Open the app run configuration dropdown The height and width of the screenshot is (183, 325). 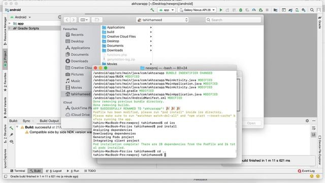coord(167,10)
